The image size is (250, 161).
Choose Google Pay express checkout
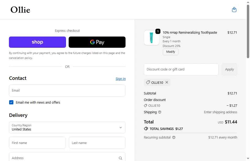pyautogui.click(x=97, y=42)
